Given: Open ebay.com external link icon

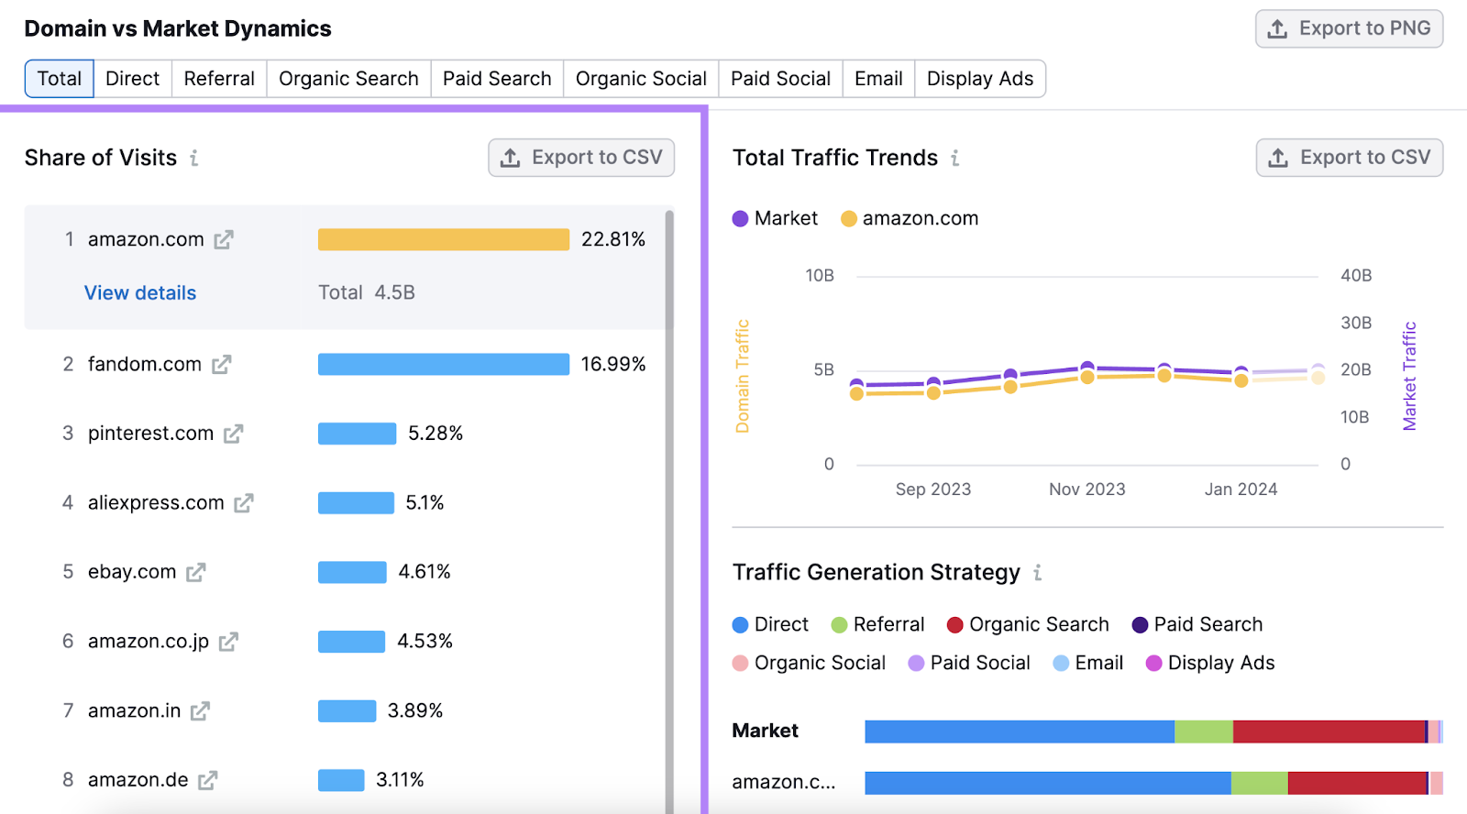Looking at the screenshot, I should [x=195, y=573].
